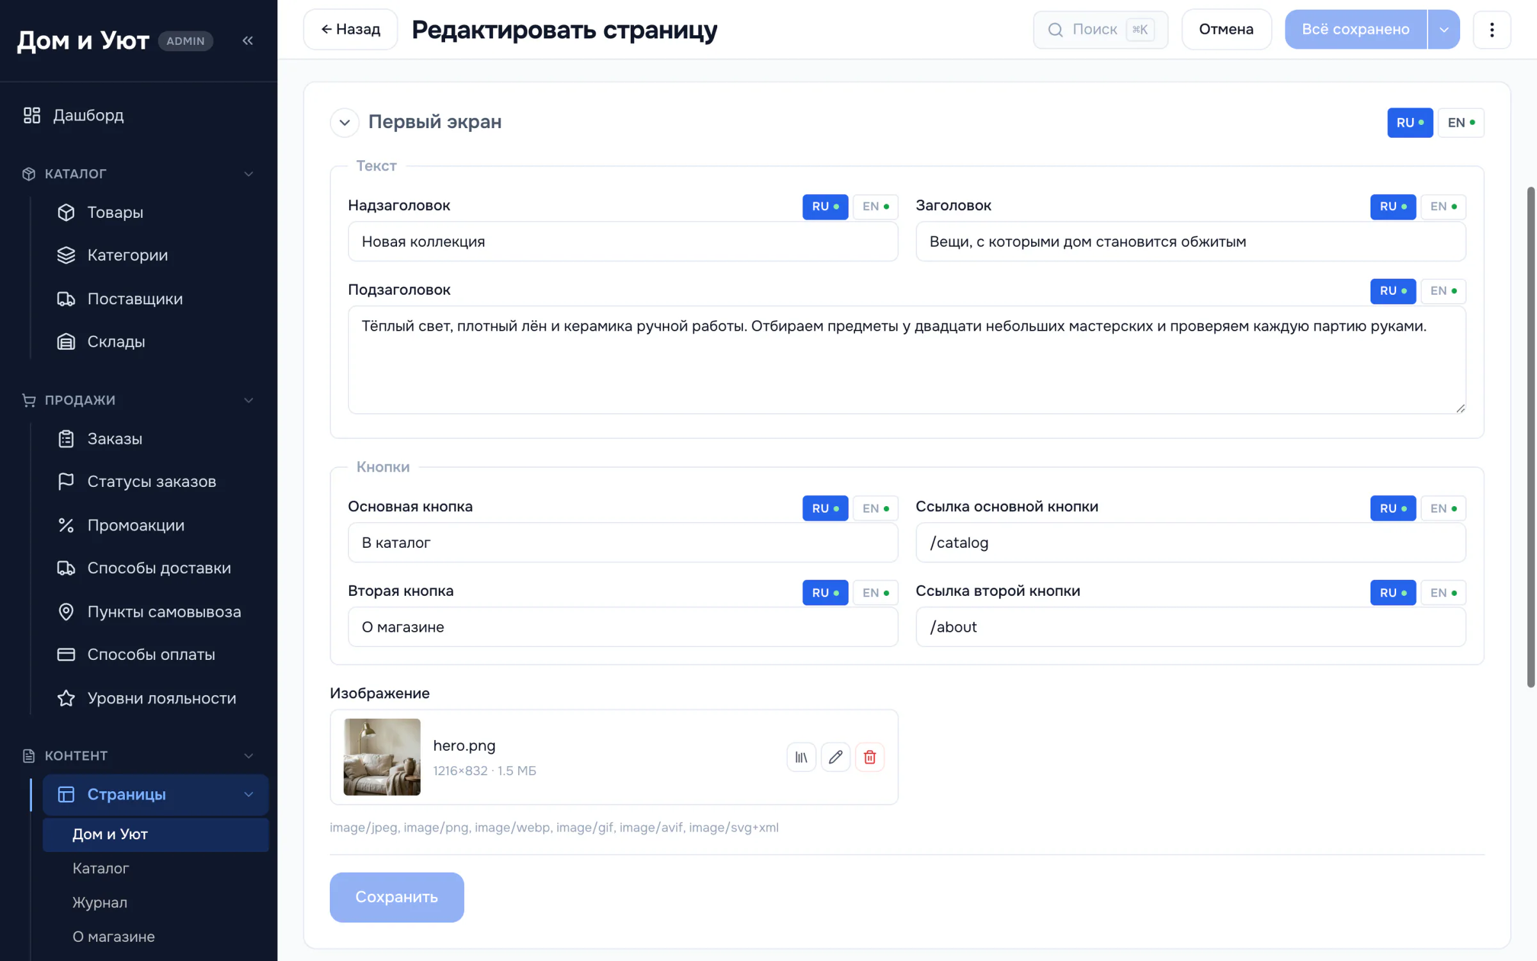The width and height of the screenshot is (1537, 961).
Task: Go back with Назад button
Action: [x=350, y=29]
